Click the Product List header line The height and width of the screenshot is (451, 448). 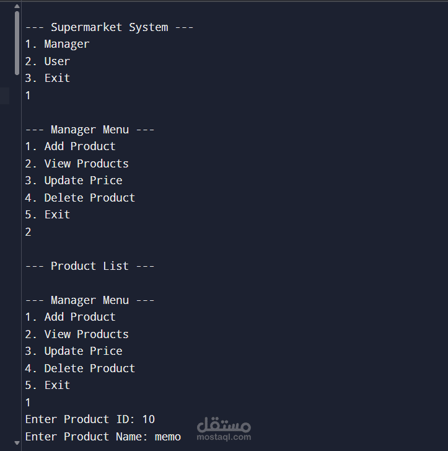[90, 266]
